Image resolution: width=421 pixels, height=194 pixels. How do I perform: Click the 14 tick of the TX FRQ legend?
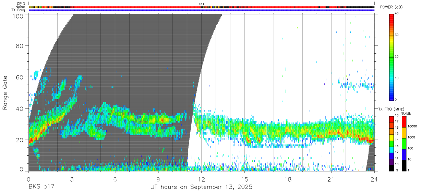[397, 140]
